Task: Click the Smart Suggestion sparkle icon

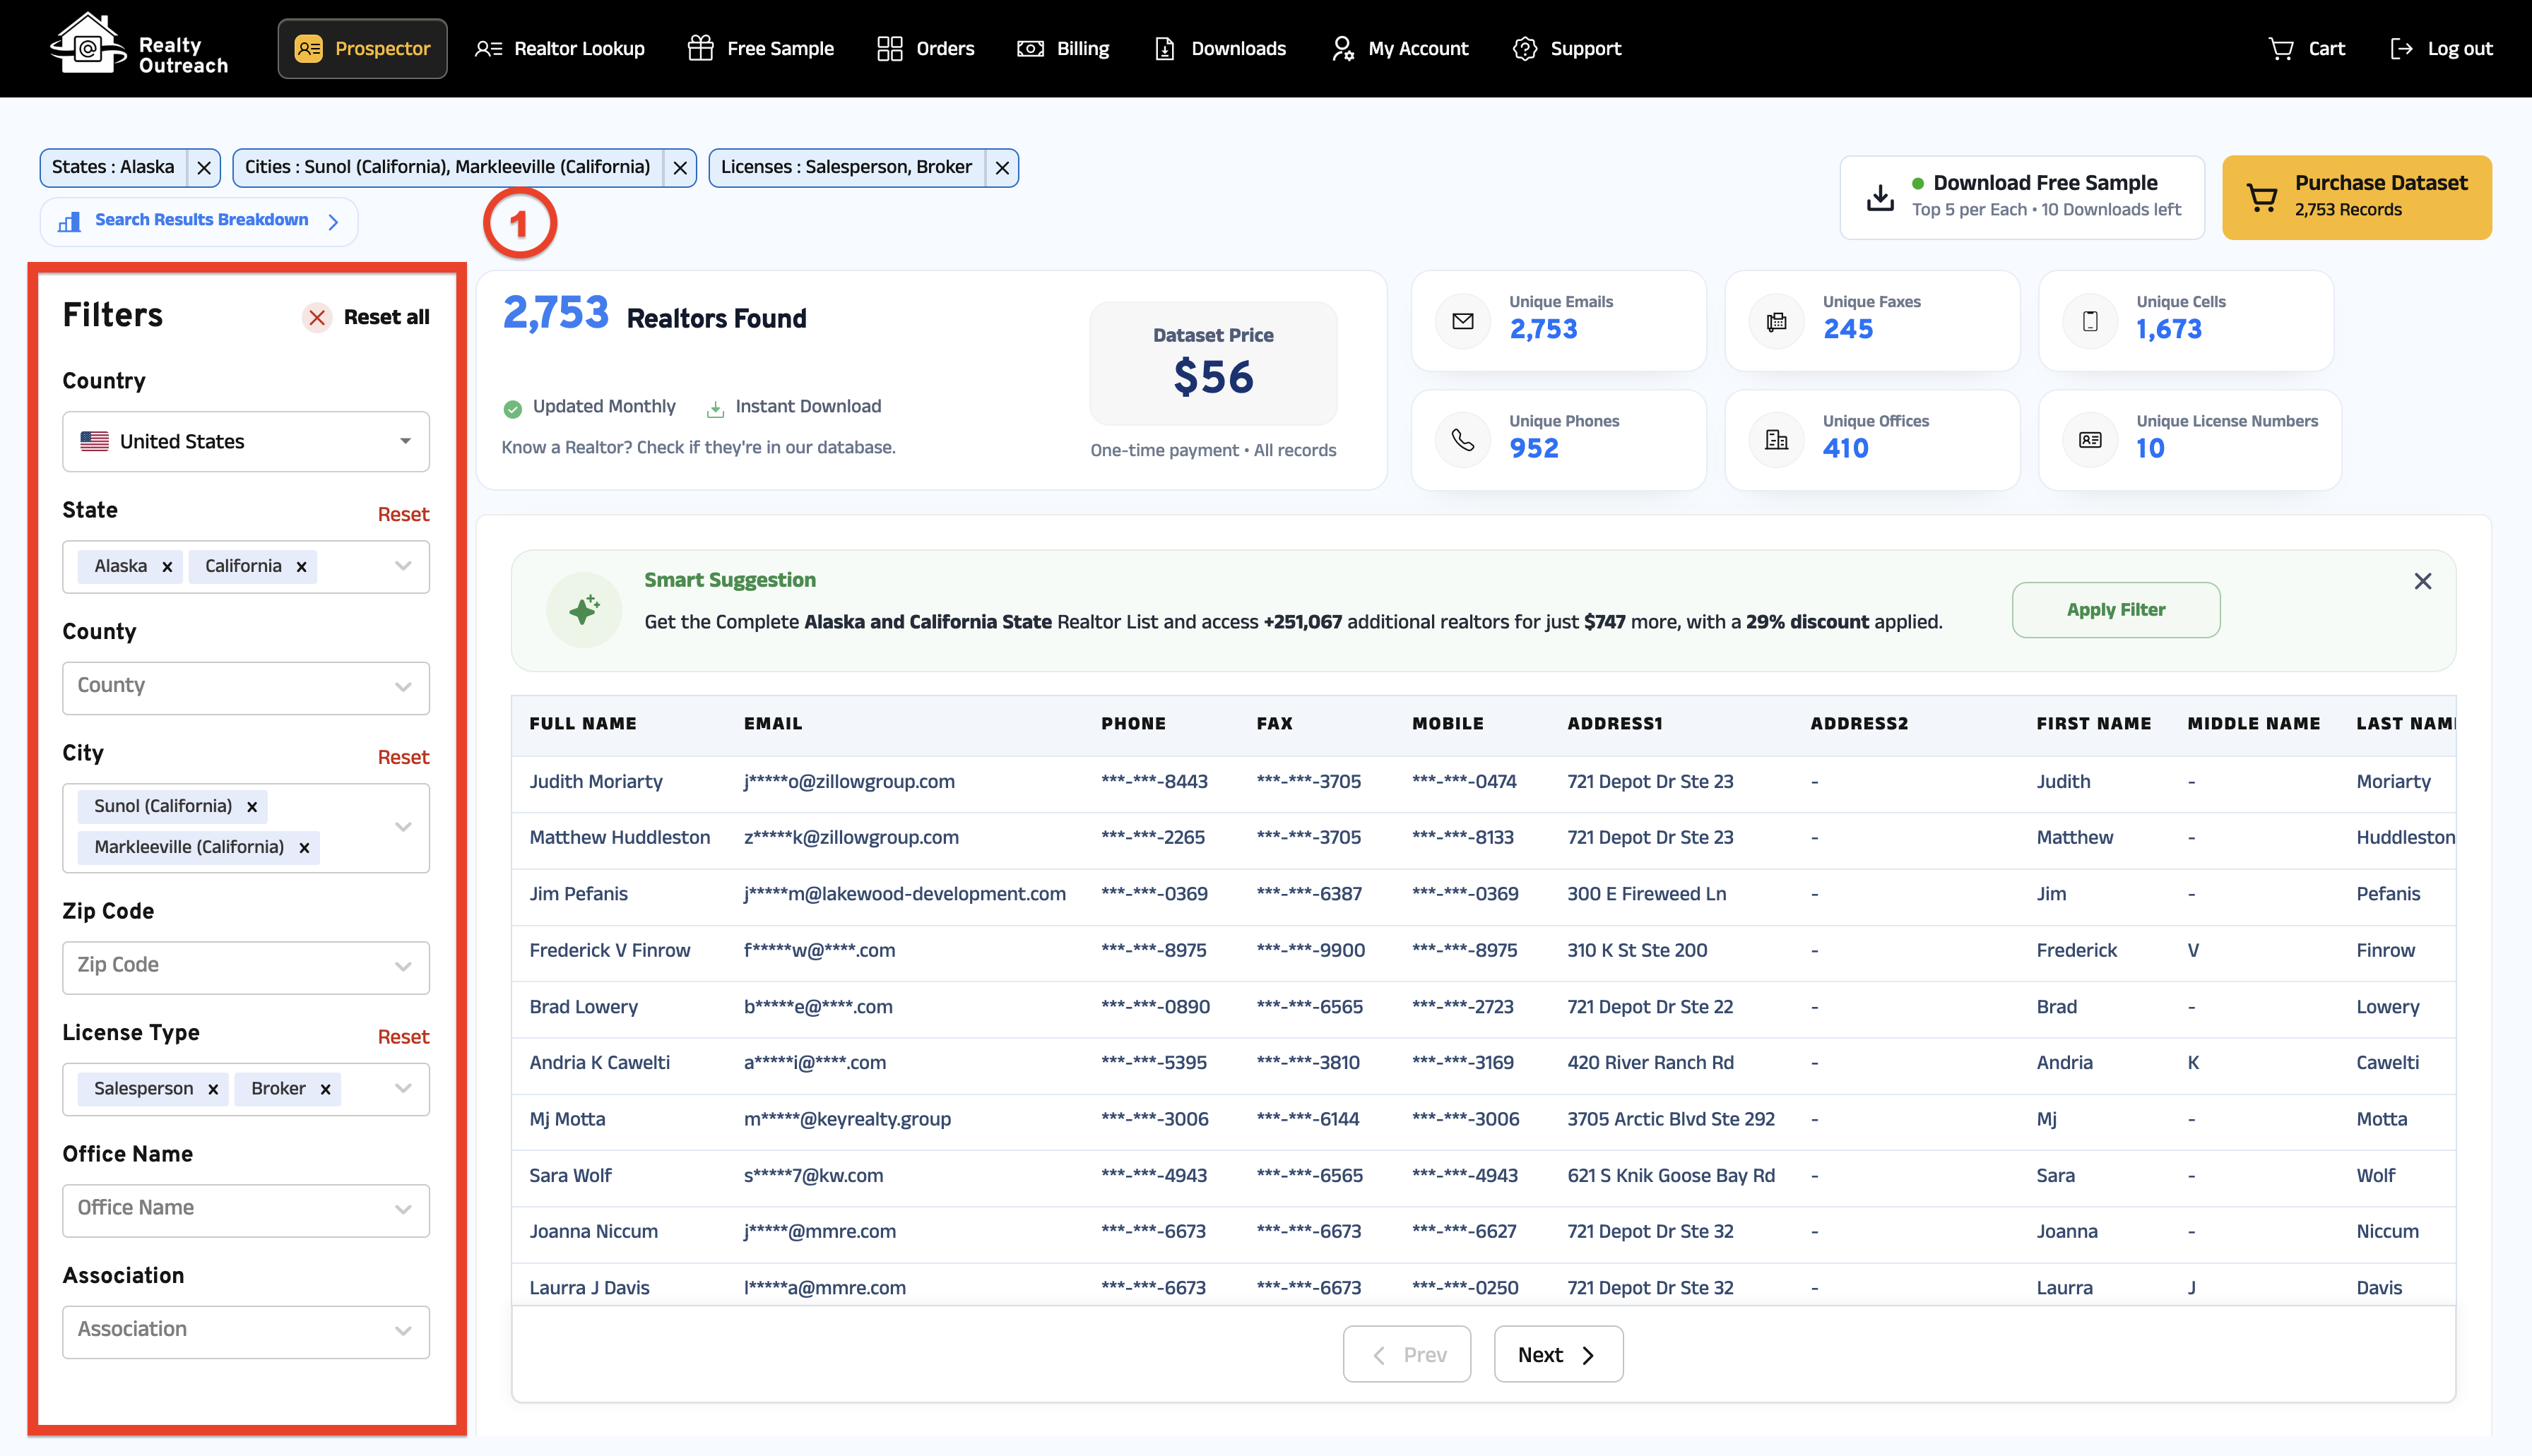Action: pyautogui.click(x=584, y=609)
